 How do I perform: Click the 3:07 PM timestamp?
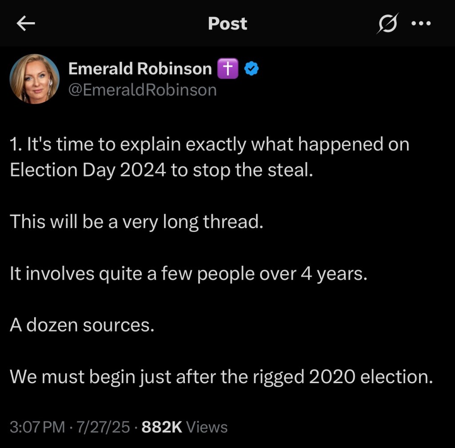click(x=36, y=427)
